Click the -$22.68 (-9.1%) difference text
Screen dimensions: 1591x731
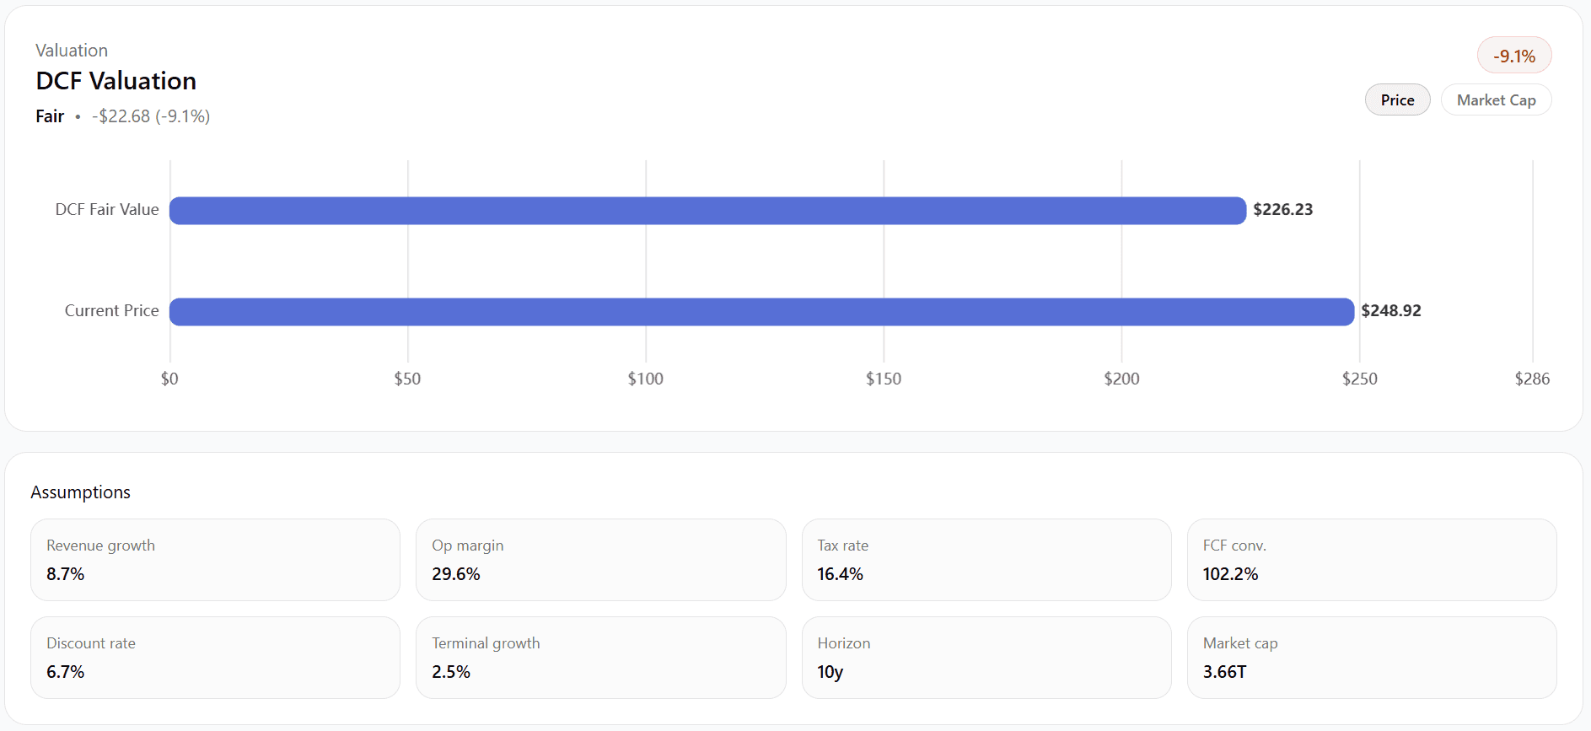(151, 116)
